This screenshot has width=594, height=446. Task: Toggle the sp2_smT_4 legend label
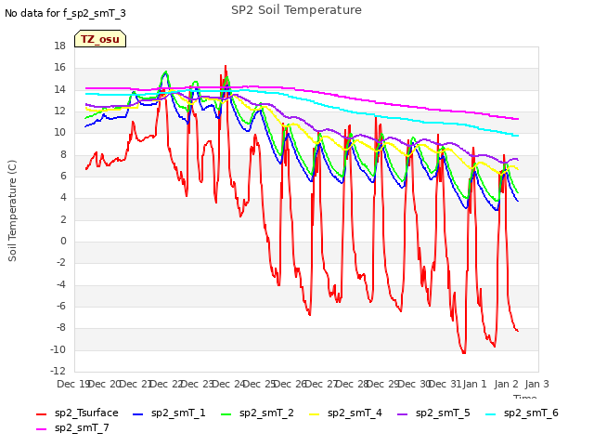tap(355, 413)
